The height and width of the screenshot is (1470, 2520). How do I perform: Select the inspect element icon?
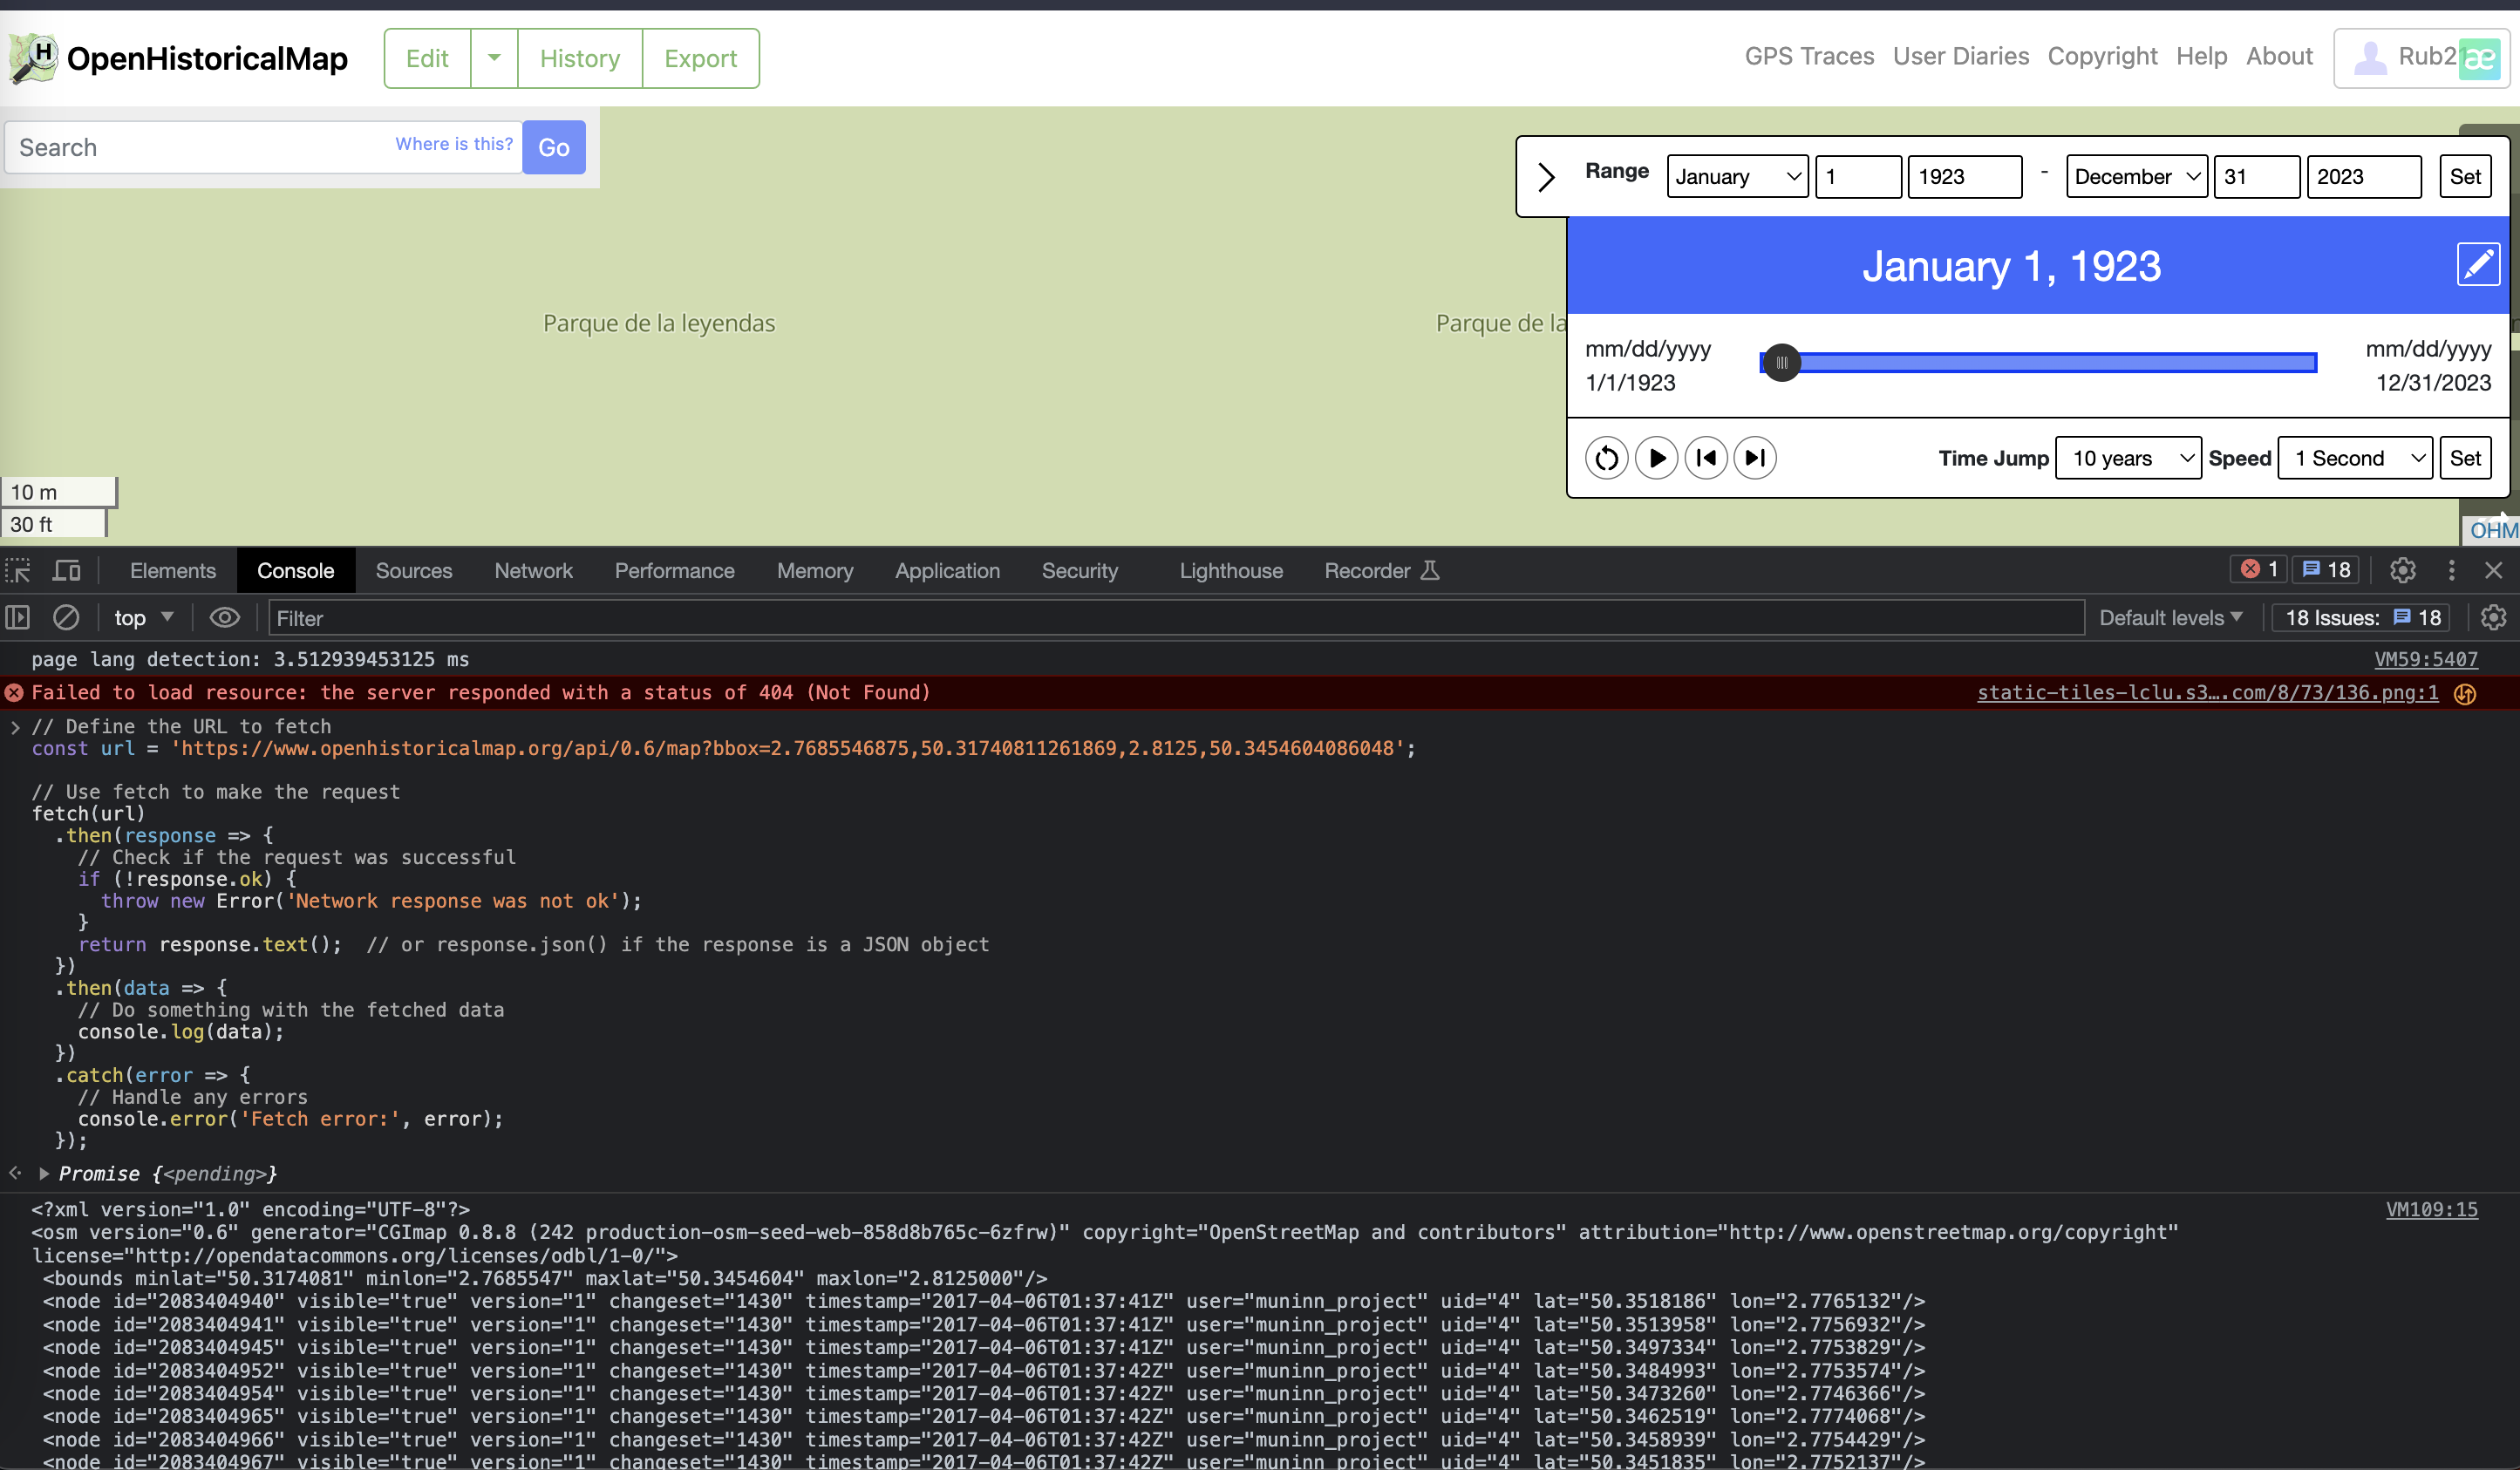click(x=18, y=570)
